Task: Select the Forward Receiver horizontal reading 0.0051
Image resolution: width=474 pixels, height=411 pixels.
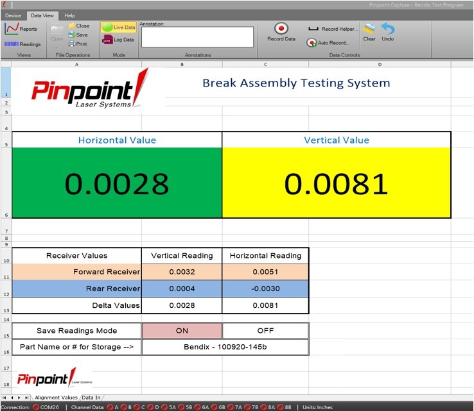Action: point(265,272)
